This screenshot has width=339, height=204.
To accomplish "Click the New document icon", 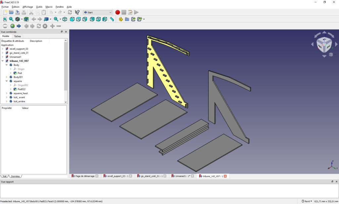I will coord(5,12).
